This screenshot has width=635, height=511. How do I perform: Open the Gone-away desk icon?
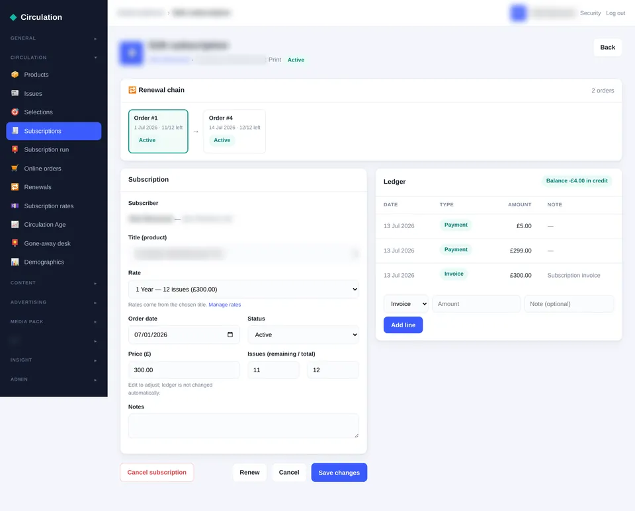click(x=15, y=243)
